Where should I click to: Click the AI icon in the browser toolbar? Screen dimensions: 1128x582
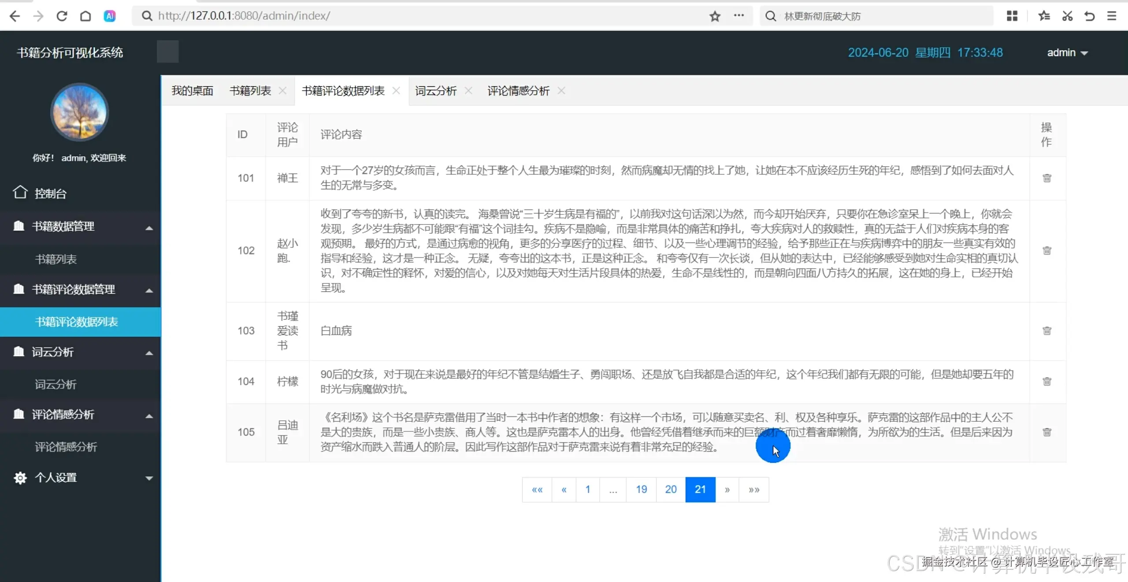[x=109, y=16]
